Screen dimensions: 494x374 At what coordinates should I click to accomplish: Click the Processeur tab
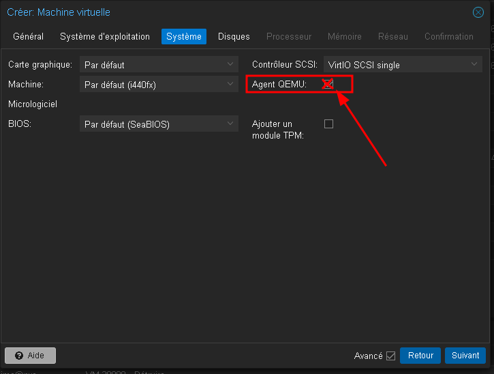click(x=289, y=37)
